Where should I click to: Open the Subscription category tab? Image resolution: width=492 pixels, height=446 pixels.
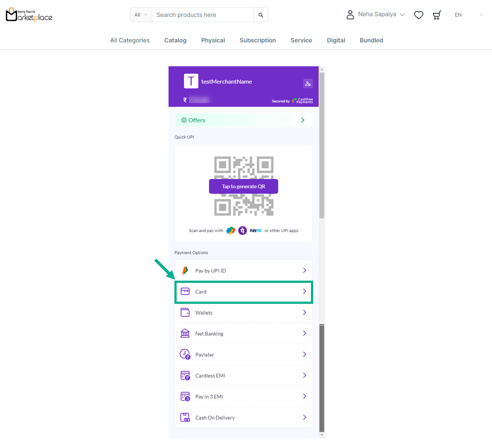click(258, 41)
